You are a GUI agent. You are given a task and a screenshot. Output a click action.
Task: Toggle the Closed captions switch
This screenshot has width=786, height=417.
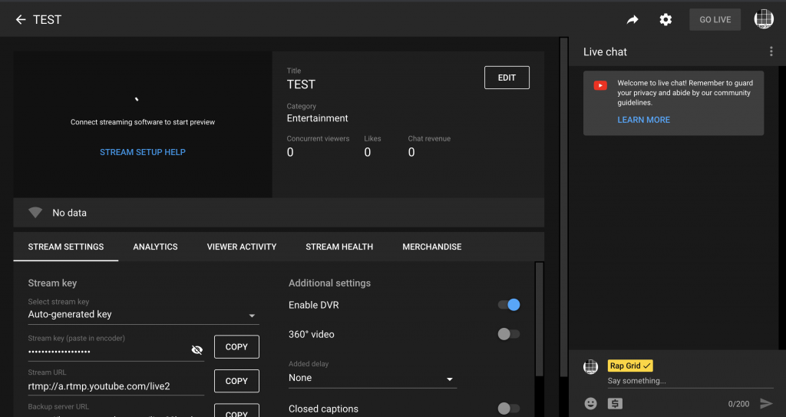pos(509,409)
